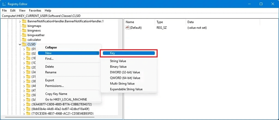Open the Favorites menu
The image size is (279, 120).
(35, 11)
